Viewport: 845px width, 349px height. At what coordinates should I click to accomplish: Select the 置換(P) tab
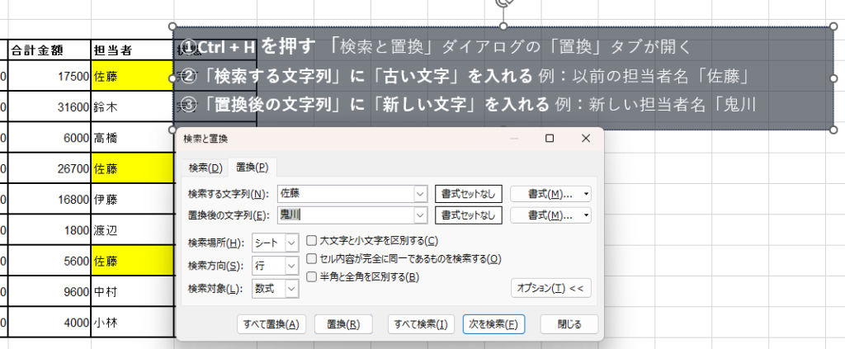252,167
